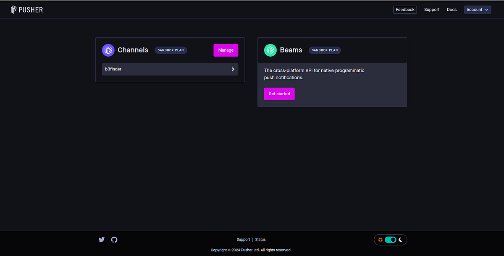Toggle the dark mode switch in footer
Image resolution: width=504 pixels, height=256 pixels.
coord(390,240)
